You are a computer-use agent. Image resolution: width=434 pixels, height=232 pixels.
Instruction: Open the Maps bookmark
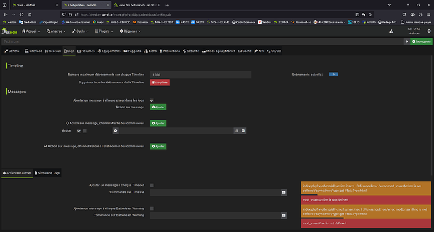click(x=98, y=22)
